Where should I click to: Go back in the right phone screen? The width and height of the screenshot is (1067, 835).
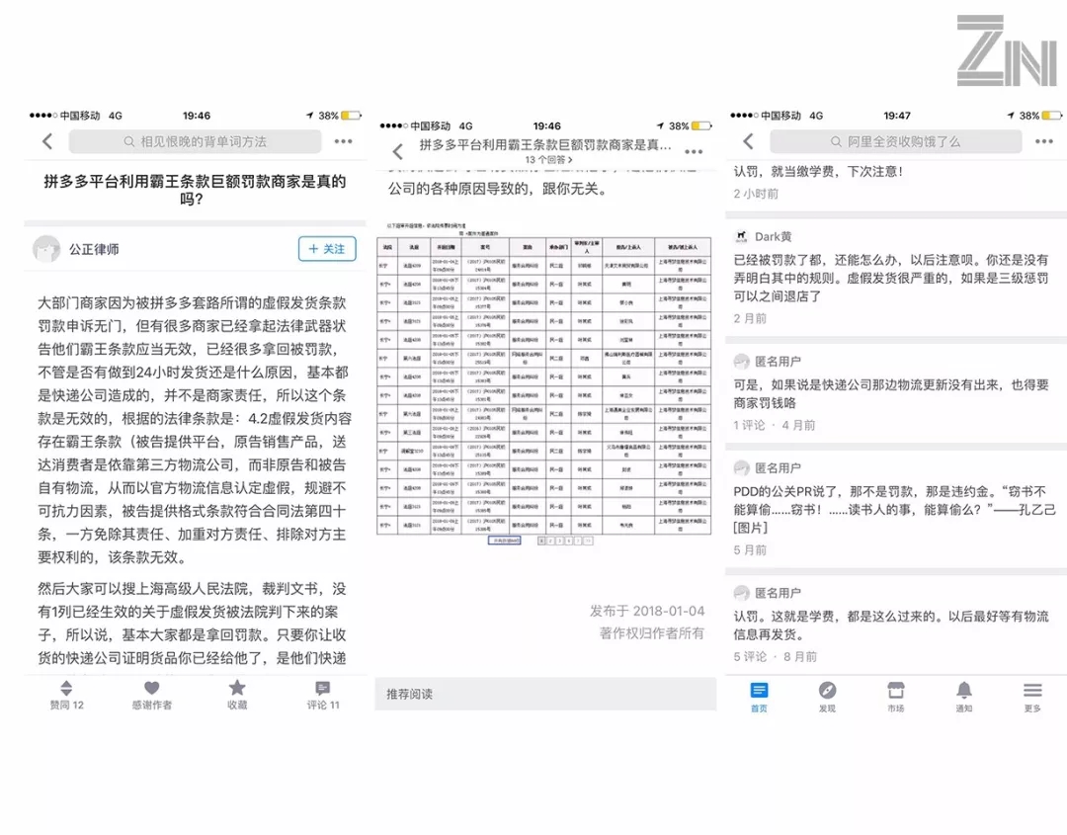click(748, 141)
